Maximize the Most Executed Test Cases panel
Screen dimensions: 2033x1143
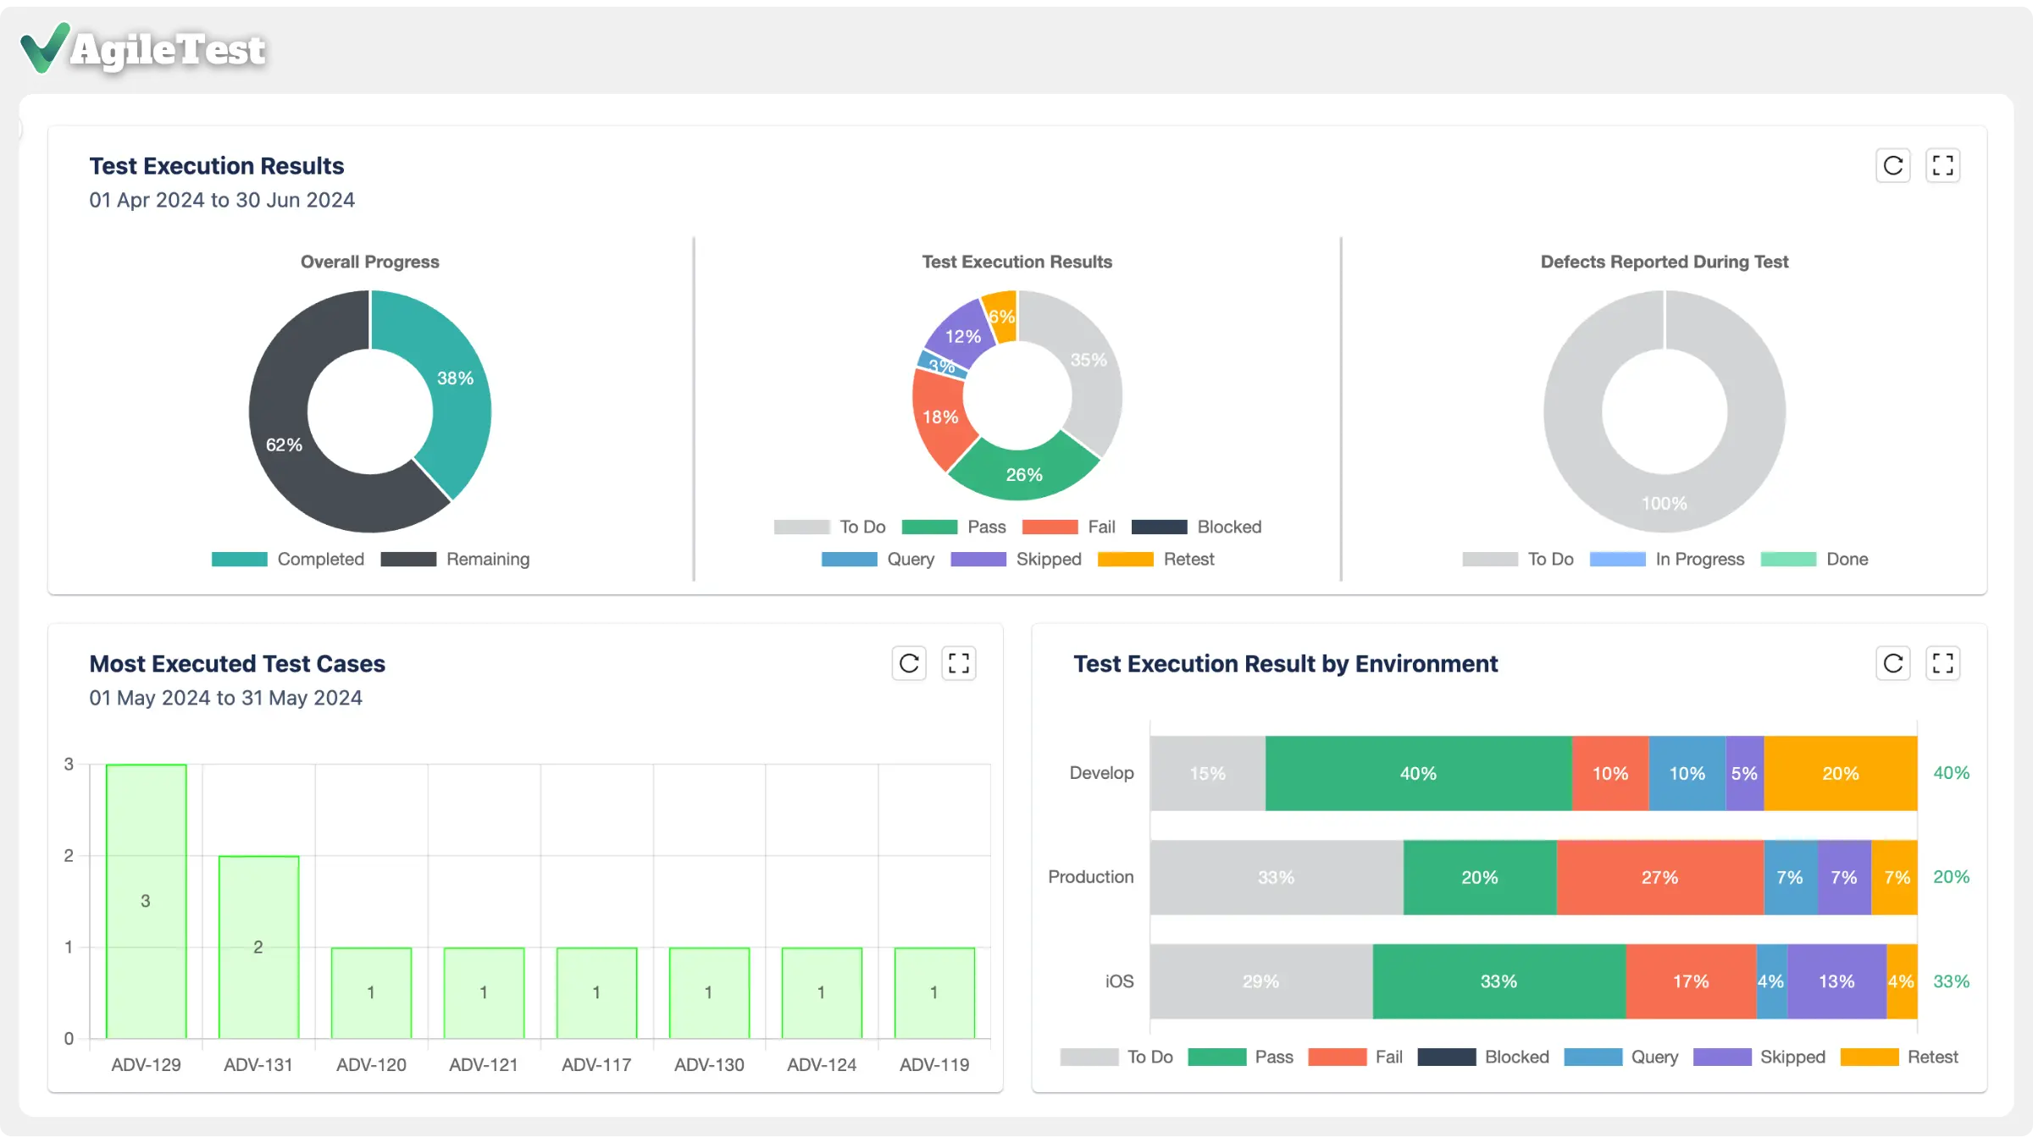point(958,663)
